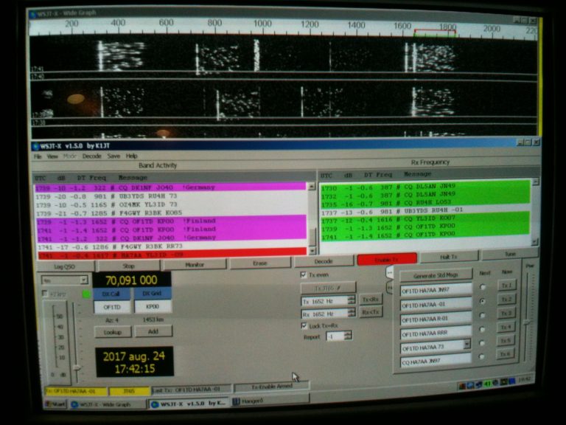This screenshot has width=566, height=425.
Task: Select the Next radio button for Tx 2
Action: (x=482, y=302)
